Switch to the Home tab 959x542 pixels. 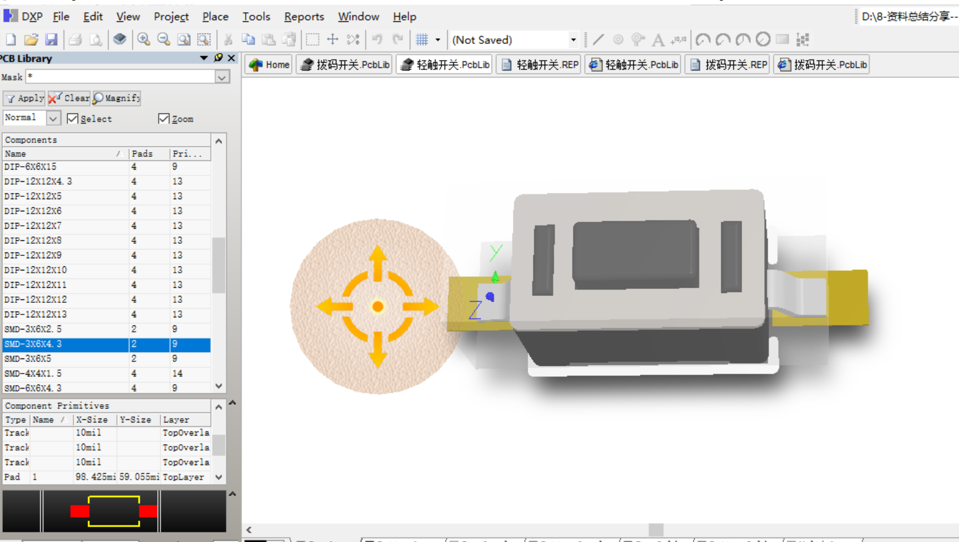[x=269, y=64]
